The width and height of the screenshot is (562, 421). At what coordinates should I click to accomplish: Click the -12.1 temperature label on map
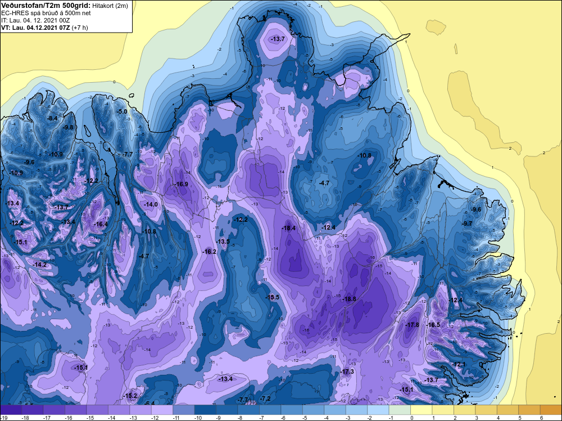tap(459, 365)
